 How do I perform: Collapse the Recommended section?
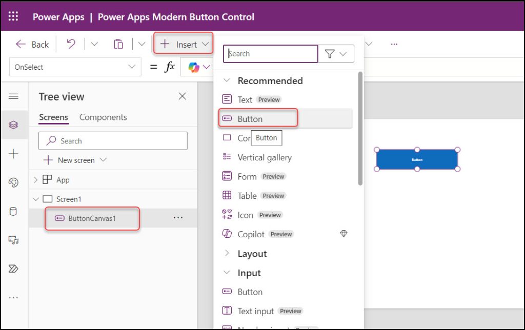[x=227, y=80]
